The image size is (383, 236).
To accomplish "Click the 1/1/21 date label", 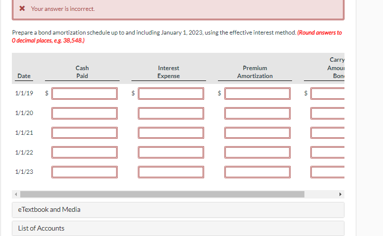I will tap(24, 133).
